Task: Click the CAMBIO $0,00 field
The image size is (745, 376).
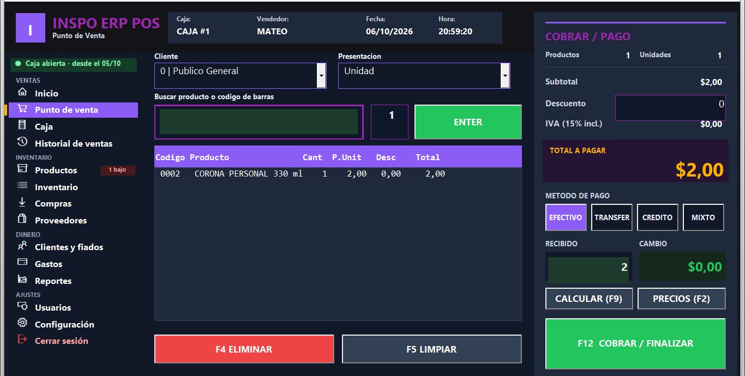Action: pyautogui.click(x=682, y=267)
